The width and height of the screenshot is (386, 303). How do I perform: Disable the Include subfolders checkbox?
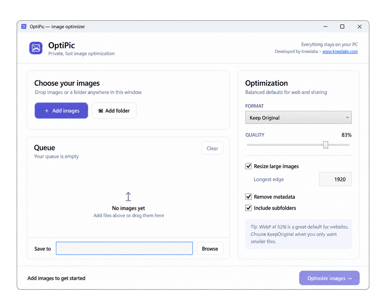tap(248, 208)
